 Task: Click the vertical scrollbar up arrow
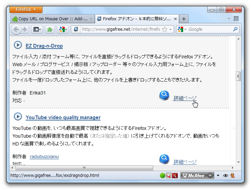[239, 39]
